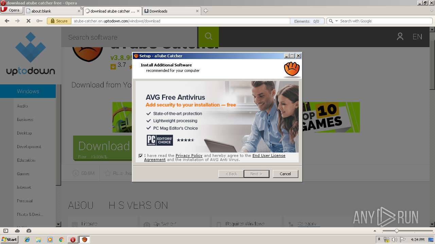The height and width of the screenshot is (244, 435).
Task: Open a new tab with plus button
Action: click(x=206, y=11)
